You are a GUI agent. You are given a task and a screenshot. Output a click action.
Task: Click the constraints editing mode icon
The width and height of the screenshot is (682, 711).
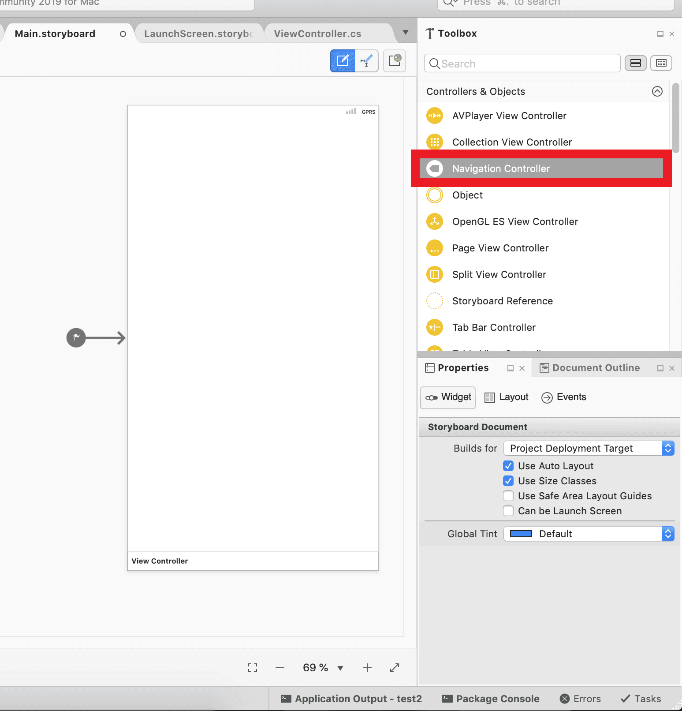366,61
